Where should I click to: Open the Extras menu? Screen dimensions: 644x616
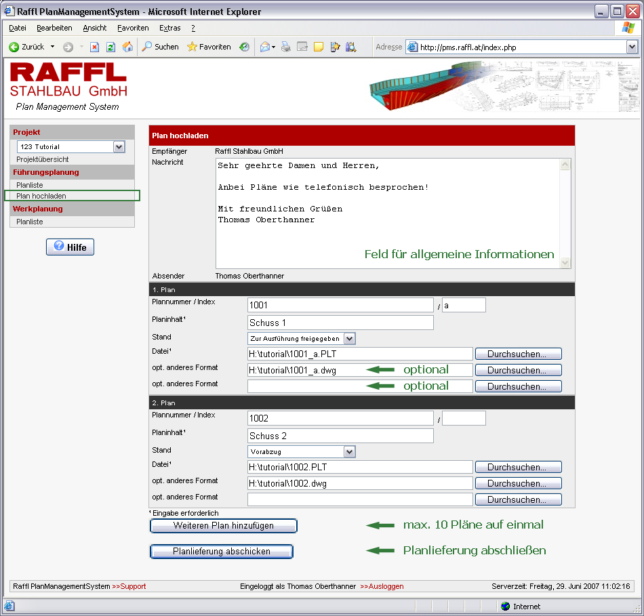pos(169,28)
